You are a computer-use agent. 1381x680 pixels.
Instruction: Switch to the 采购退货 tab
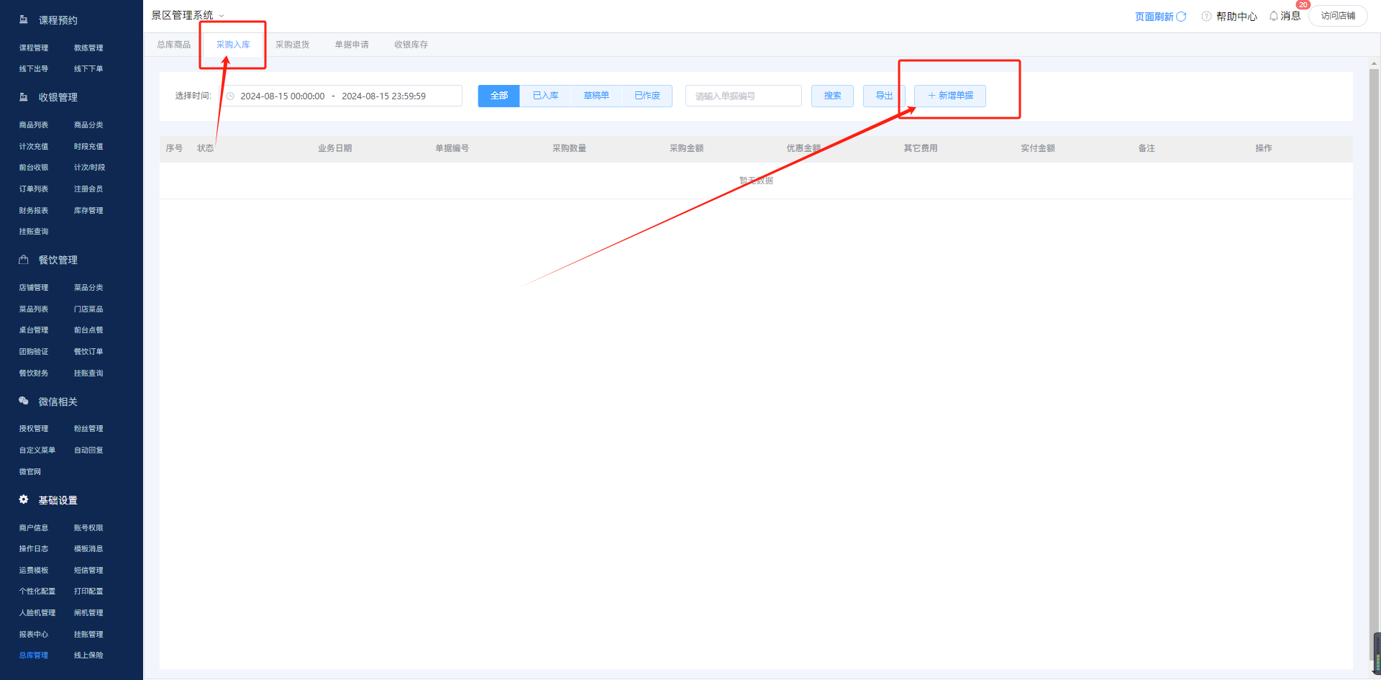click(292, 45)
